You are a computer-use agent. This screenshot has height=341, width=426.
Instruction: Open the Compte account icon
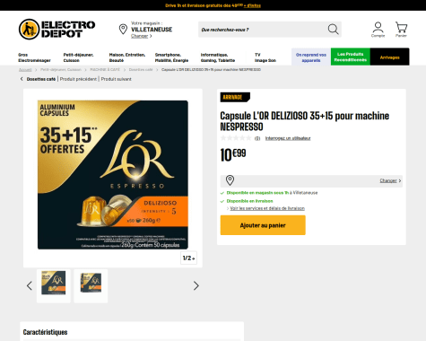coord(378,30)
